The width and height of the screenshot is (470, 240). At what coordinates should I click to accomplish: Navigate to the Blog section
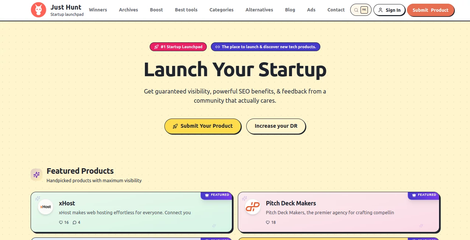pos(290,10)
